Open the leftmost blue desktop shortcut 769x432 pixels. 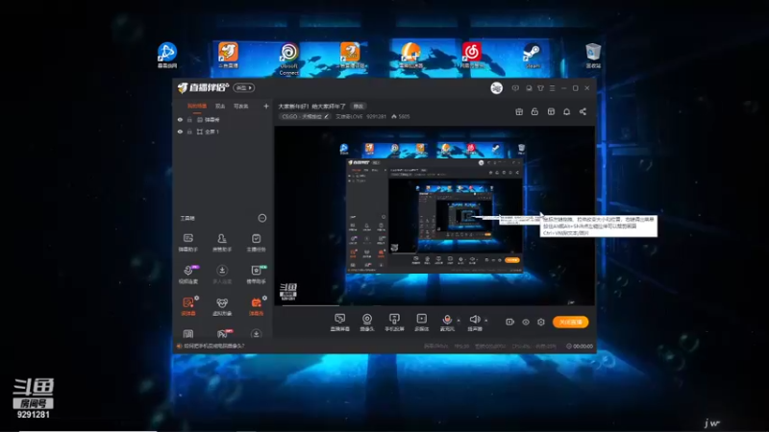pos(166,56)
